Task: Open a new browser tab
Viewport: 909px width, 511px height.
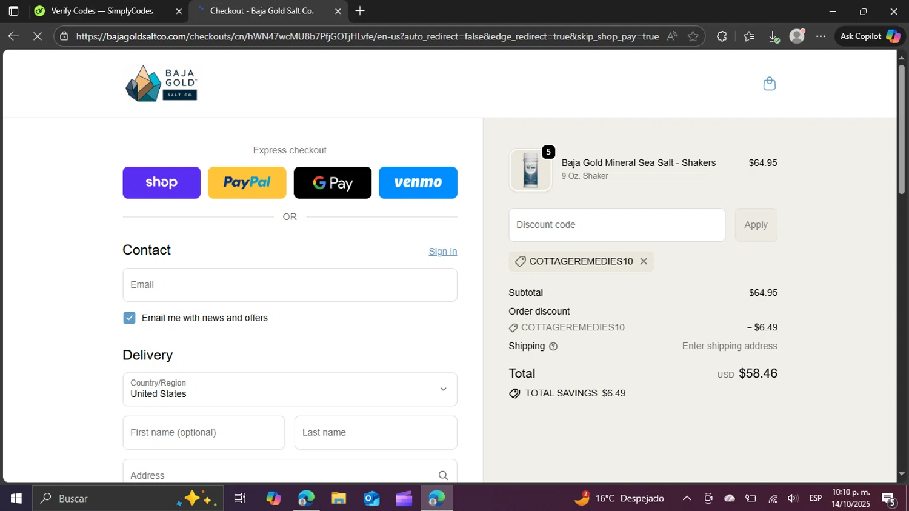Action: point(360,11)
